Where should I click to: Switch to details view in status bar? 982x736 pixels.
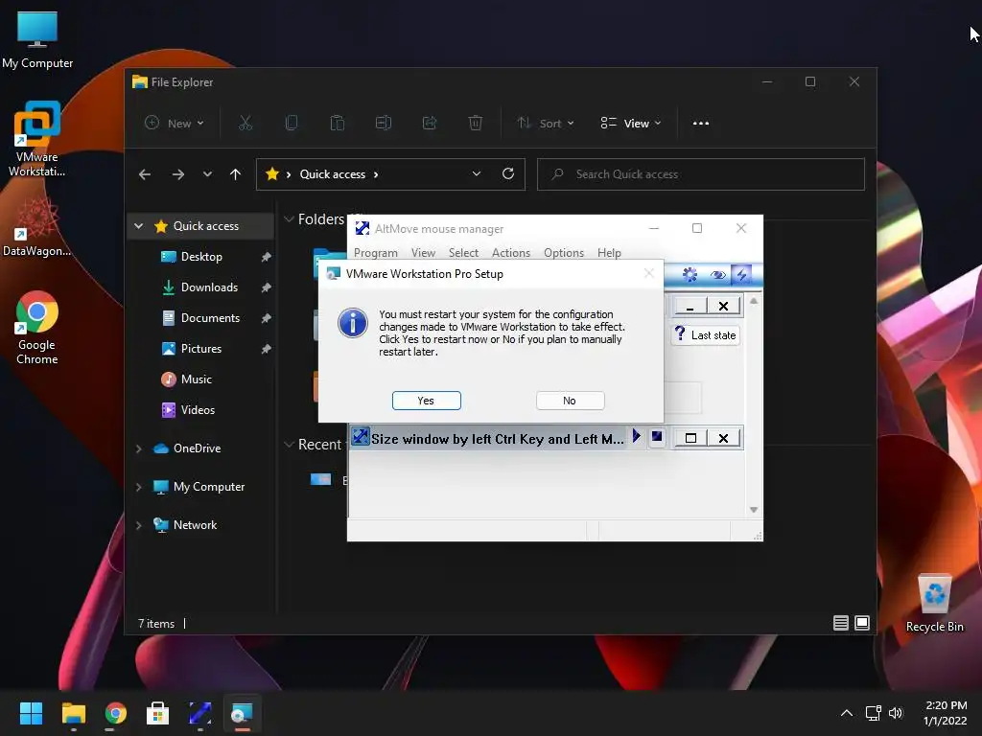[841, 623]
